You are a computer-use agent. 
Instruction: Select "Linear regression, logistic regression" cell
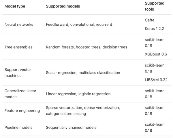[x=78, y=94]
